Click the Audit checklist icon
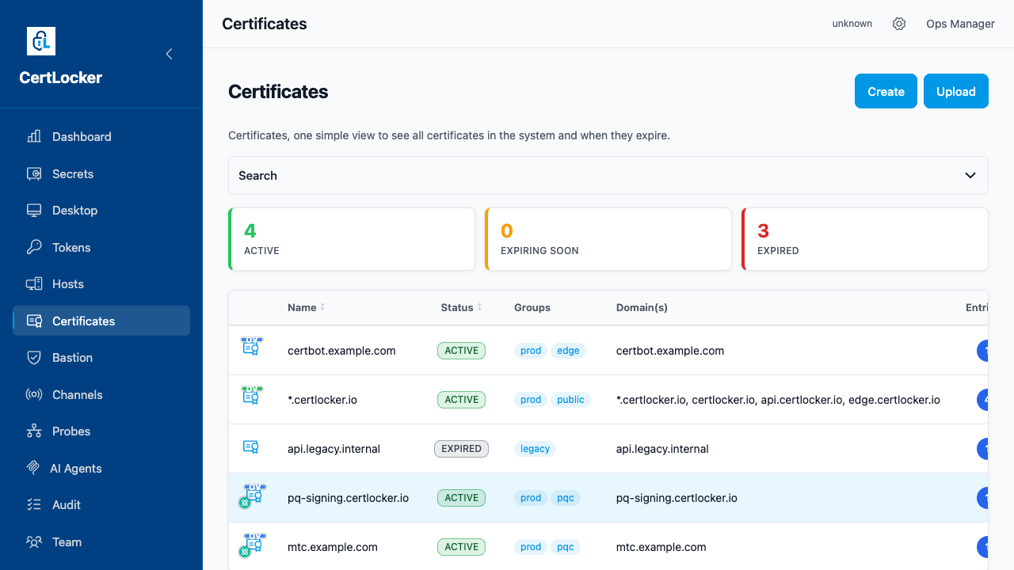The image size is (1014, 570). pos(34,505)
